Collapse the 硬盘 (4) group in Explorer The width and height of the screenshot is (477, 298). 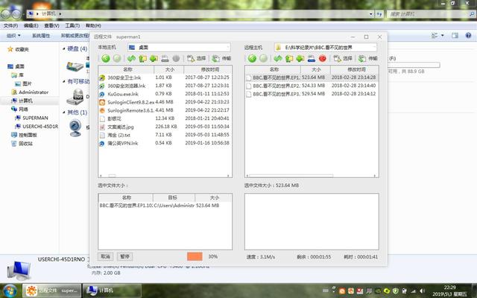64,48
